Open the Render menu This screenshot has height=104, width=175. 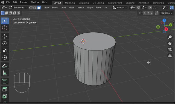click(24, 2)
